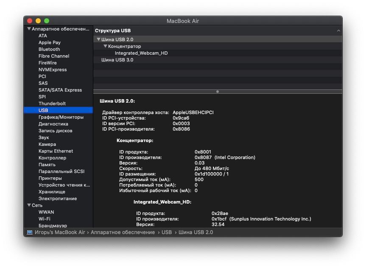The width and height of the screenshot is (366, 268).
Task: Select Память in the sidebar
Action: [x=47, y=165]
